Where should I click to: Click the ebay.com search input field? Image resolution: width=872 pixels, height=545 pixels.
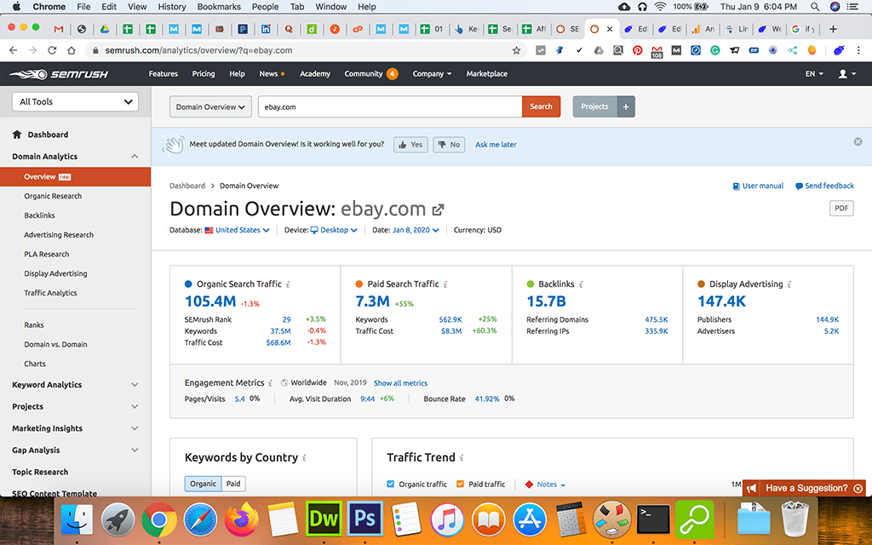(390, 106)
